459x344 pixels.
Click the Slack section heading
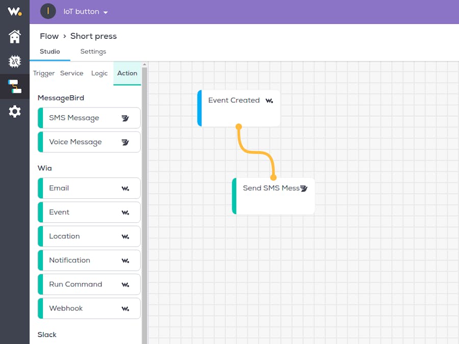(47, 335)
